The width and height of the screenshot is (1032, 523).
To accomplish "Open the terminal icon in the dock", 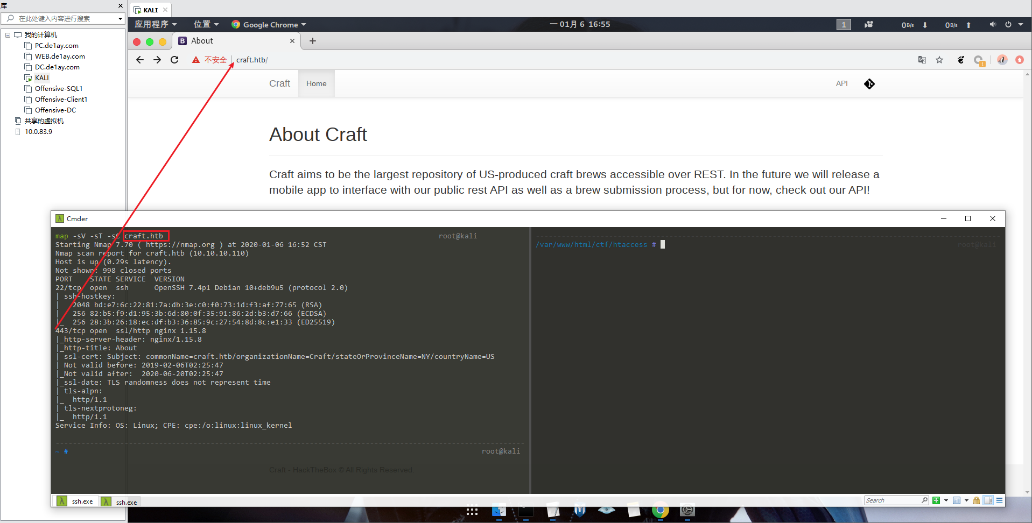I will pos(526,511).
